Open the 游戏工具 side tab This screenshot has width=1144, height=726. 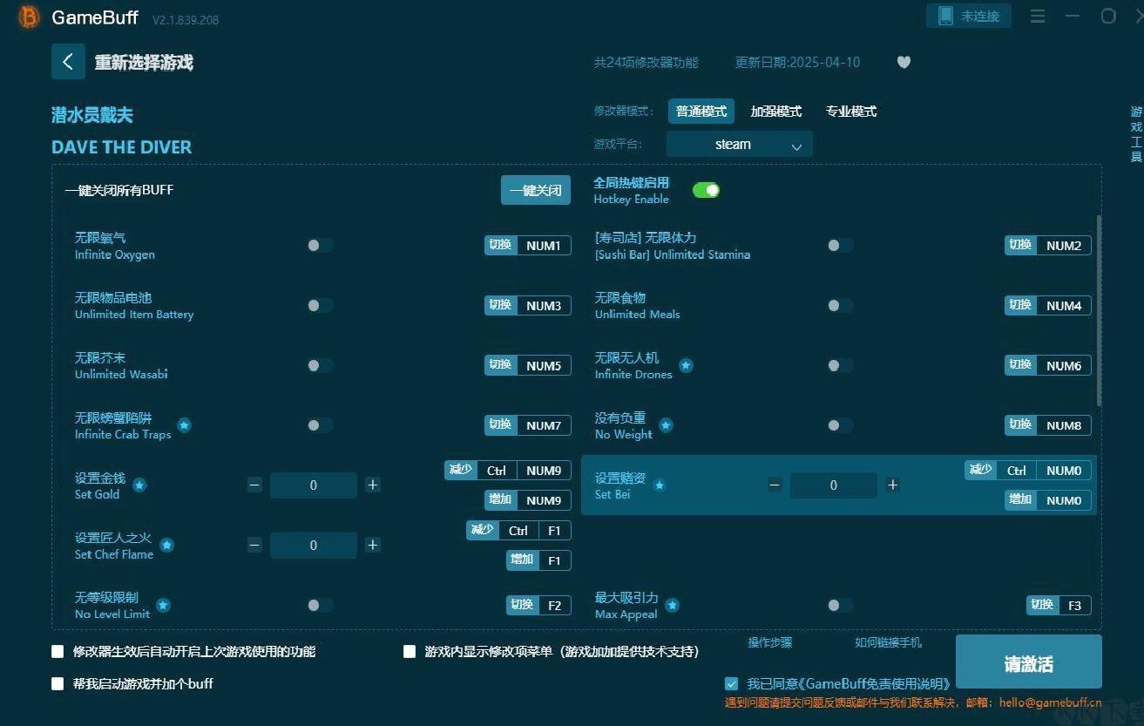[1136, 134]
